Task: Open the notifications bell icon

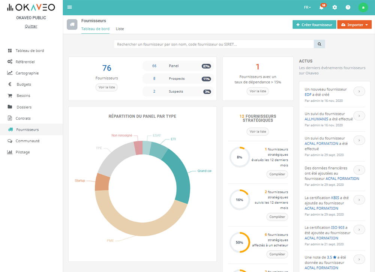Action: coord(322,7)
